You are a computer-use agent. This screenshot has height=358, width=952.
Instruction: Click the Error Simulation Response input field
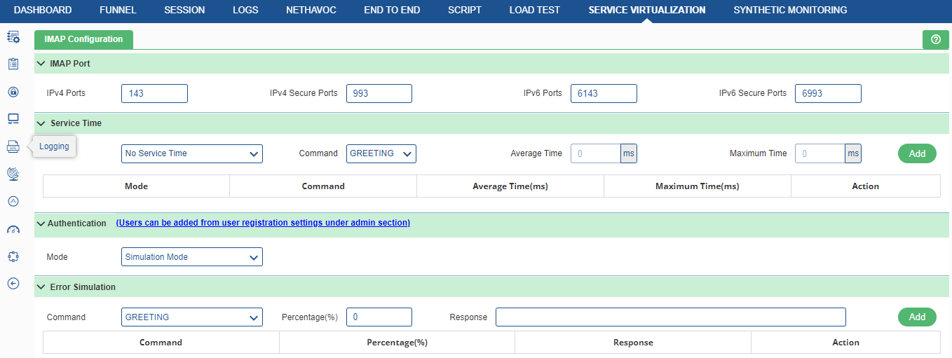coord(671,317)
